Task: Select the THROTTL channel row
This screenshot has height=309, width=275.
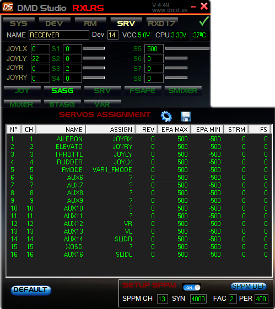Action: (x=139, y=154)
